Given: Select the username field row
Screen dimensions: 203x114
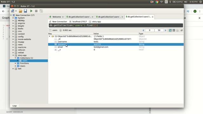Looking at the screenshot, I should click(116, 41).
